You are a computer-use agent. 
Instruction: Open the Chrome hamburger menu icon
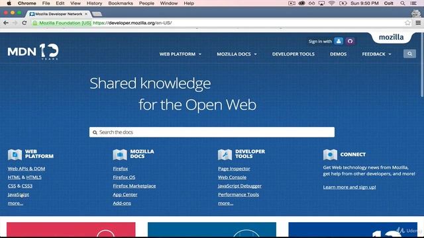click(418, 23)
